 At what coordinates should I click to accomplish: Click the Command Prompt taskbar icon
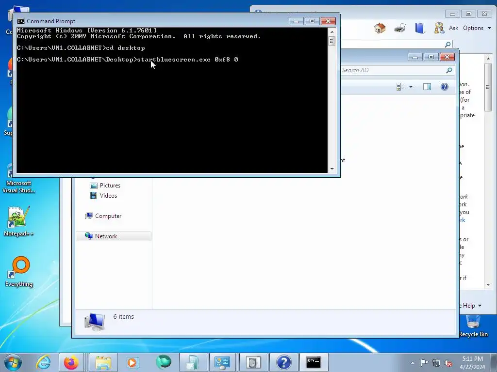(x=314, y=362)
